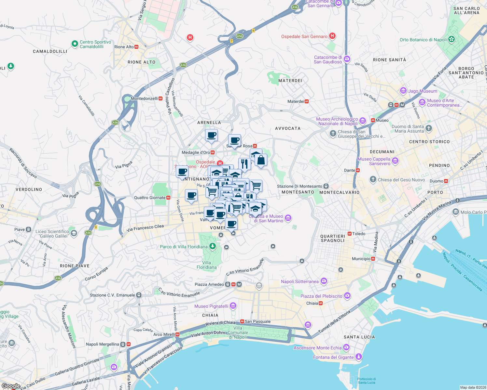Select Rione Alto metro station icon
The width and height of the screenshot is (487, 390).
(136, 47)
